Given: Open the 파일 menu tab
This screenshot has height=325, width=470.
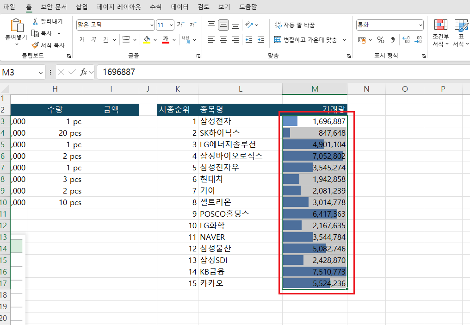Looking at the screenshot, I should [x=9, y=6].
